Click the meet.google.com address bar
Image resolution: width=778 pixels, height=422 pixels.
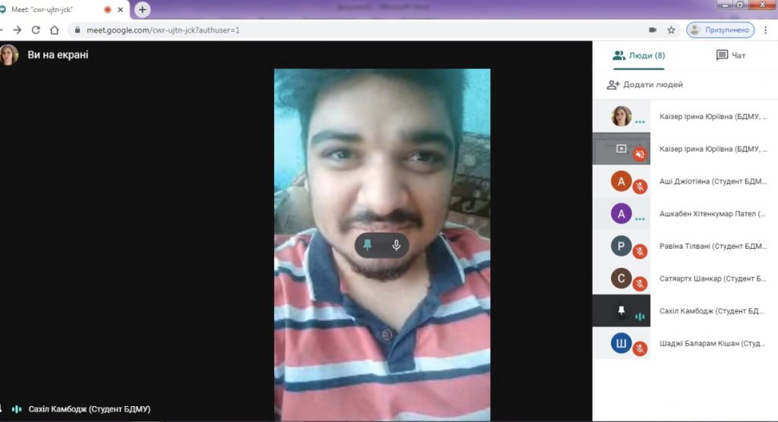[304, 30]
